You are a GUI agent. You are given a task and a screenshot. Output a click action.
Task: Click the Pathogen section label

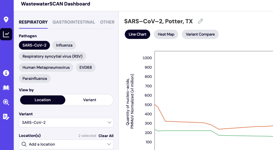(28, 36)
